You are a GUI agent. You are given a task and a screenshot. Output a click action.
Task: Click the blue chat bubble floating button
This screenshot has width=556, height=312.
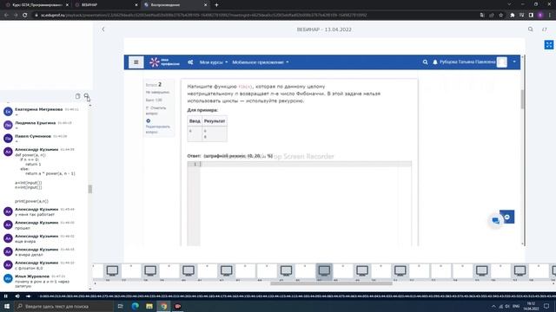pos(496,221)
